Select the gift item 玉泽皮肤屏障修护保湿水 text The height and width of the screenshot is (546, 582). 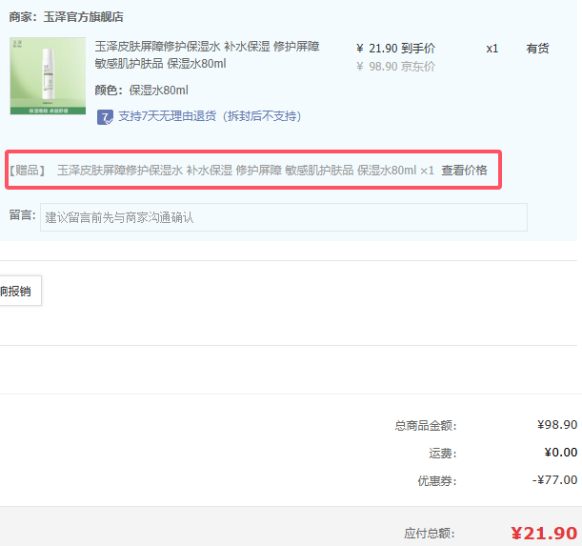236,171
